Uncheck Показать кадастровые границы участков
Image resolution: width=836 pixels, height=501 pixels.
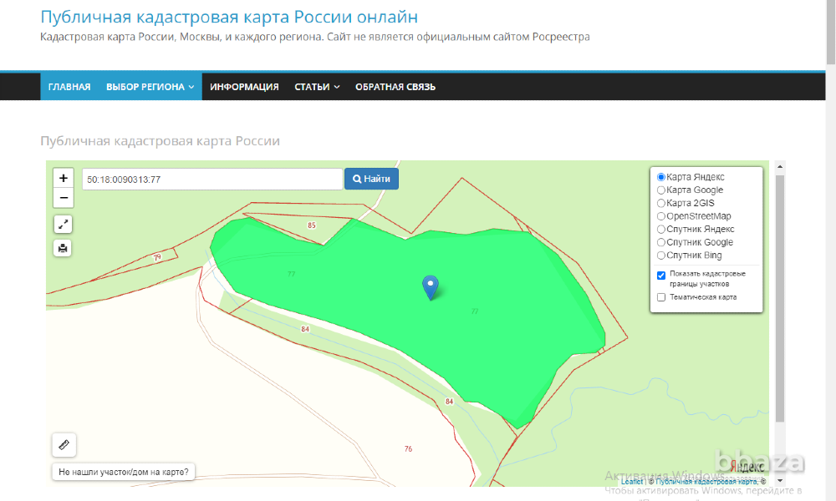pyautogui.click(x=661, y=275)
